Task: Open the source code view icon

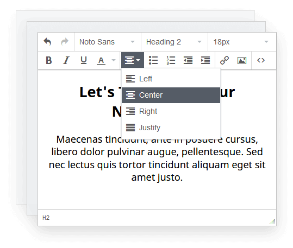Action: [261, 60]
